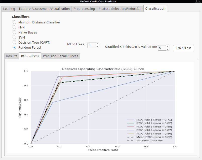Increase Nº of Trees with up arrow
The height and width of the screenshot is (160, 202).
(97, 44)
